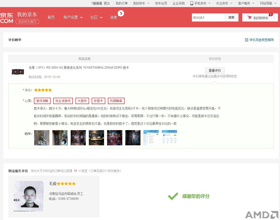Open the 账户设置 dropdown menu
This screenshot has height=220, width=280.
coord(73,17)
